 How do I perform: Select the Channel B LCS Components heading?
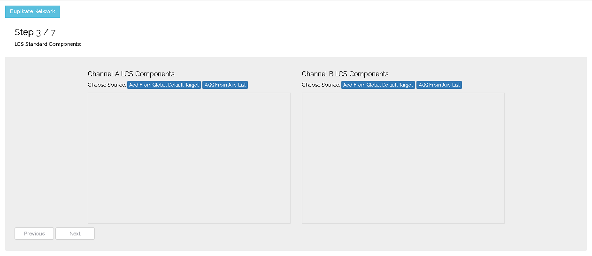(345, 74)
